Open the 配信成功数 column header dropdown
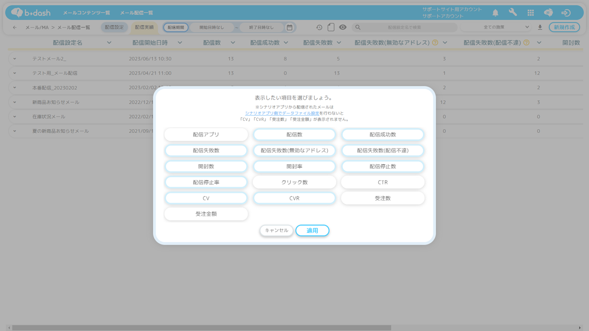This screenshot has height=331, width=589. click(x=286, y=43)
